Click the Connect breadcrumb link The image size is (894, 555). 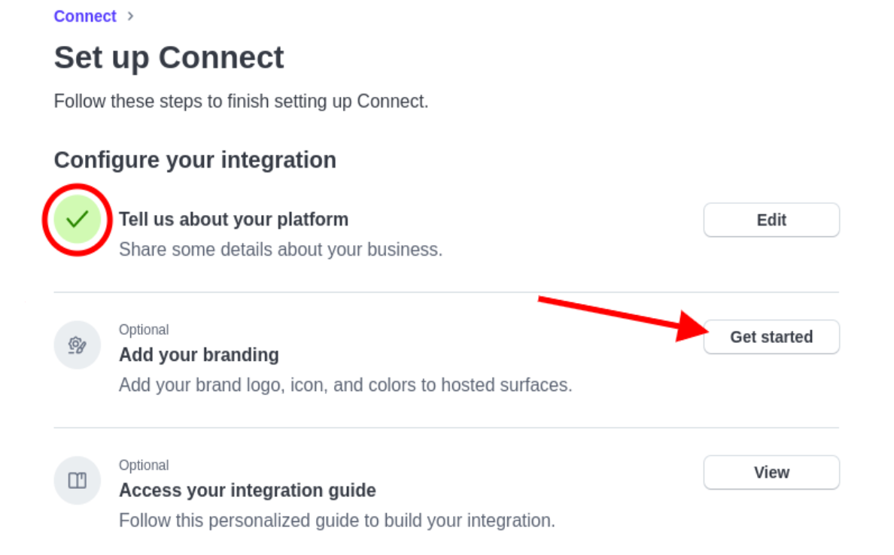point(85,16)
